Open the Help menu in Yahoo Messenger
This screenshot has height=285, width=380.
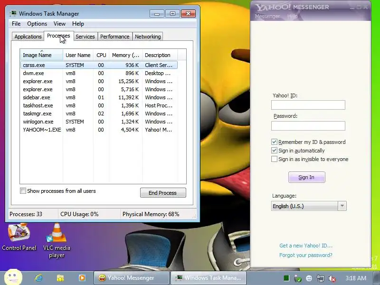(x=292, y=16)
